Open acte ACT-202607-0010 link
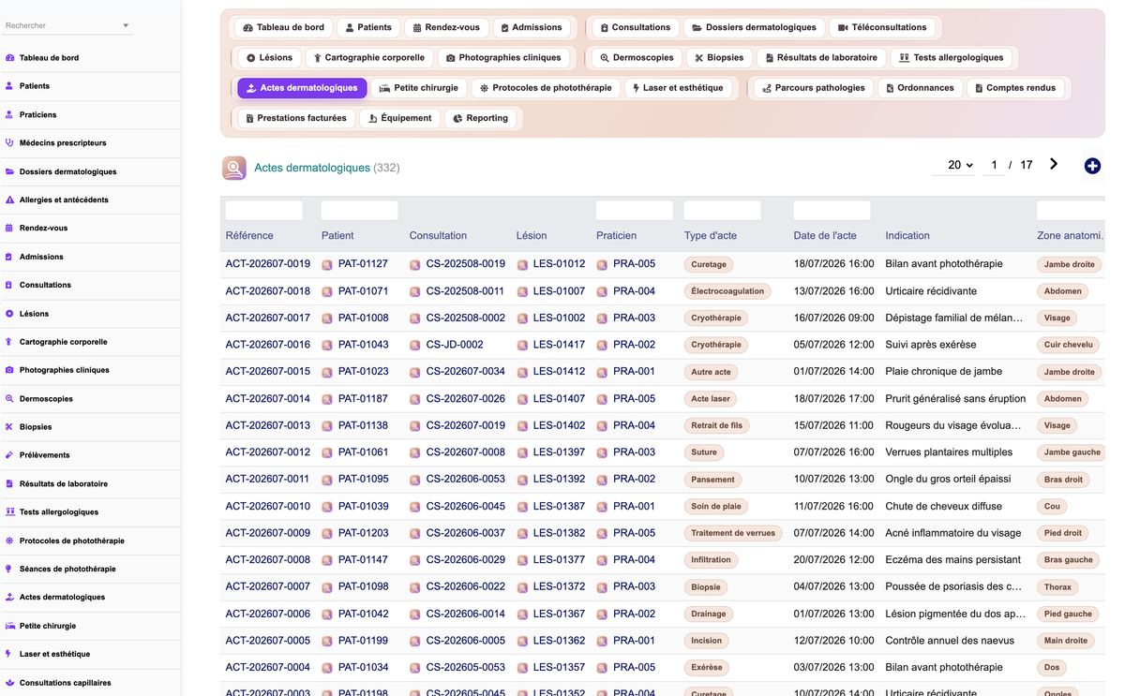 click(267, 506)
